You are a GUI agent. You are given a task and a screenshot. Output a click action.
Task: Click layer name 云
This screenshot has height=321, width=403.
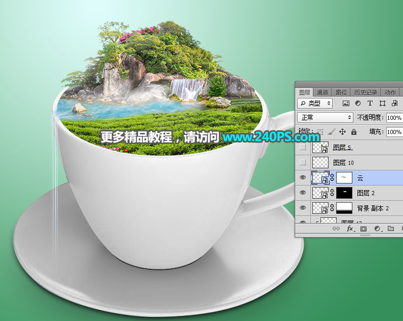tap(360, 178)
